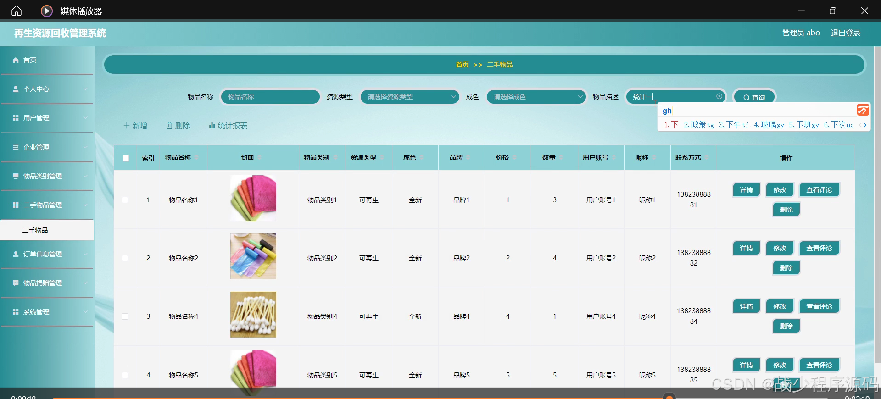Check the checkbox for row 物品名称2

tap(125, 258)
